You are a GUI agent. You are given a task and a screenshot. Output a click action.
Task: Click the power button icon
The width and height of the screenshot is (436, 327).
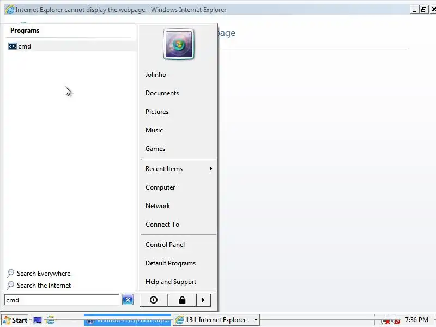pos(154,300)
